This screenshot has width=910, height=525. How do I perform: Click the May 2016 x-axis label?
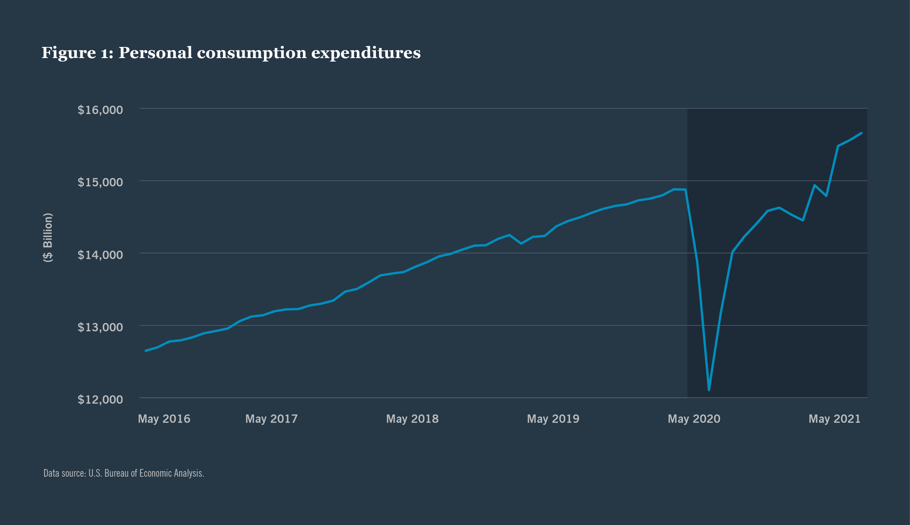click(164, 419)
